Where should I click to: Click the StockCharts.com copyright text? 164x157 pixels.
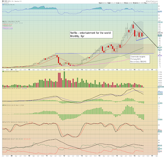point(152,1)
